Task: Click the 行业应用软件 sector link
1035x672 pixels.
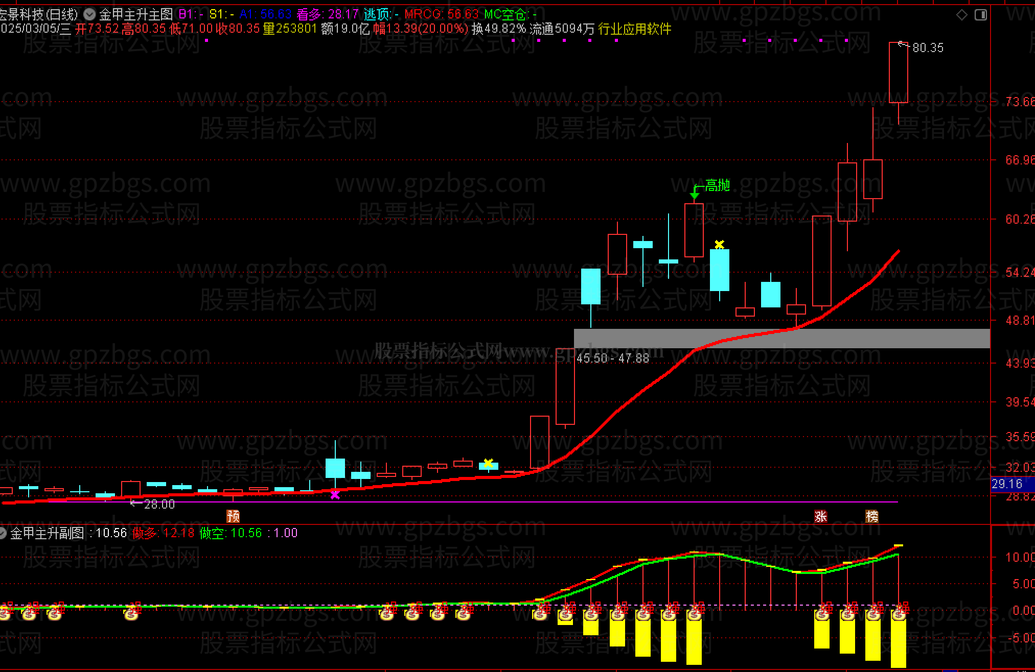Action: click(x=635, y=29)
